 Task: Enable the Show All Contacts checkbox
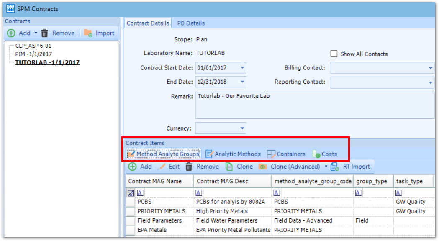point(334,54)
